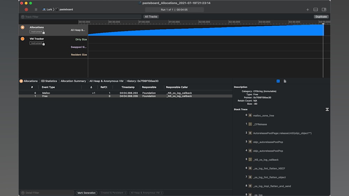This screenshot has height=196, width=349.
Task: Open the Allocations breadcrumb item
Action: [29, 81]
